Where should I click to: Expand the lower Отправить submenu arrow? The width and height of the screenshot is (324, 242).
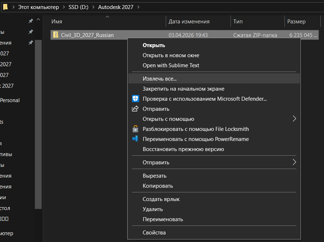tap(295, 162)
